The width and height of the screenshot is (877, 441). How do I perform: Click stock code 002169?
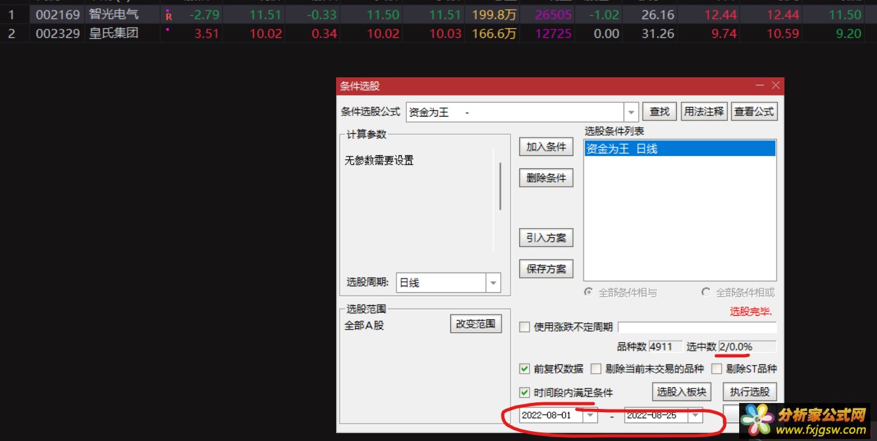[x=58, y=14]
